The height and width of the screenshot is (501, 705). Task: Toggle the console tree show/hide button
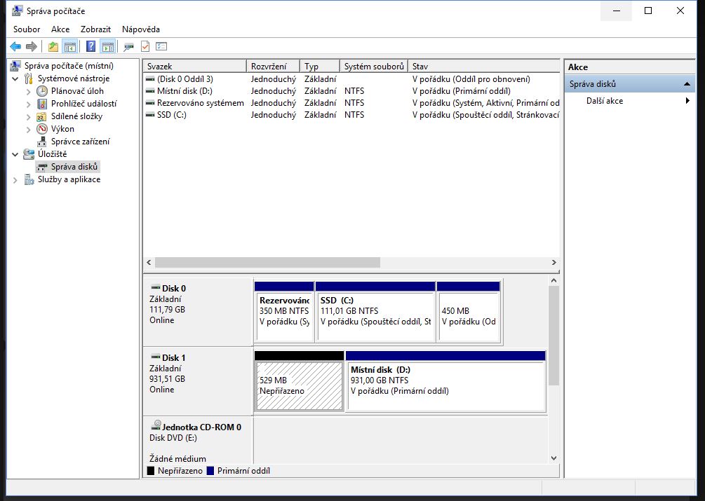point(70,47)
